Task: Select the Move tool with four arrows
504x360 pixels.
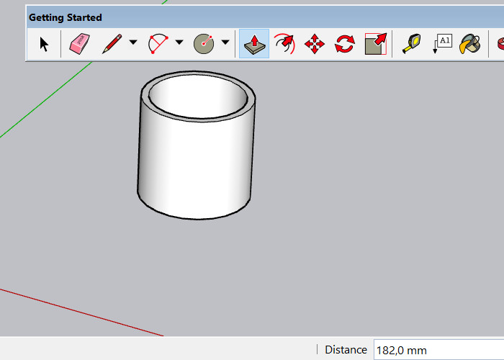Action: coord(315,44)
